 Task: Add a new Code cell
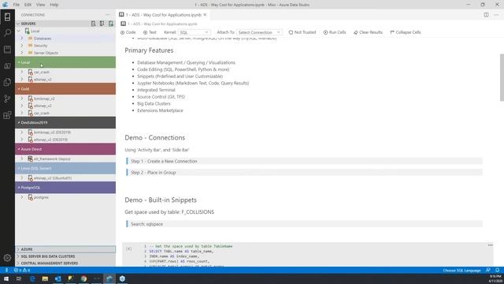(x=128, y=32)
